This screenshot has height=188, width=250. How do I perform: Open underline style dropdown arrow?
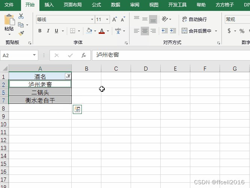click(x=63, y=31)
